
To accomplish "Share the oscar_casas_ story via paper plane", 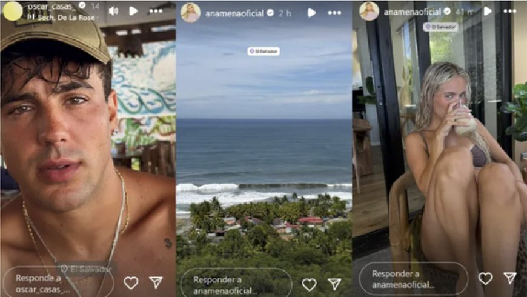I will click(156, 282).
